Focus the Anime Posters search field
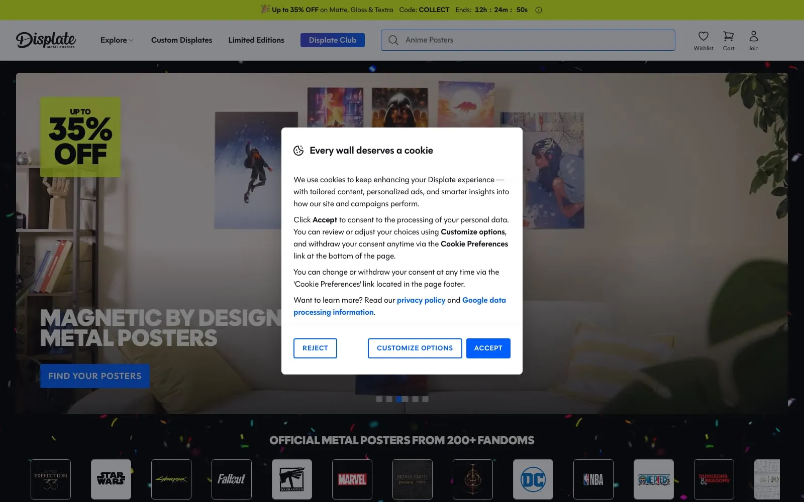 click(528, 40)
